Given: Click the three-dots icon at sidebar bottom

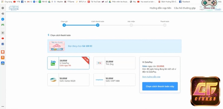Looking at the screenshot, I should point(3,106).
